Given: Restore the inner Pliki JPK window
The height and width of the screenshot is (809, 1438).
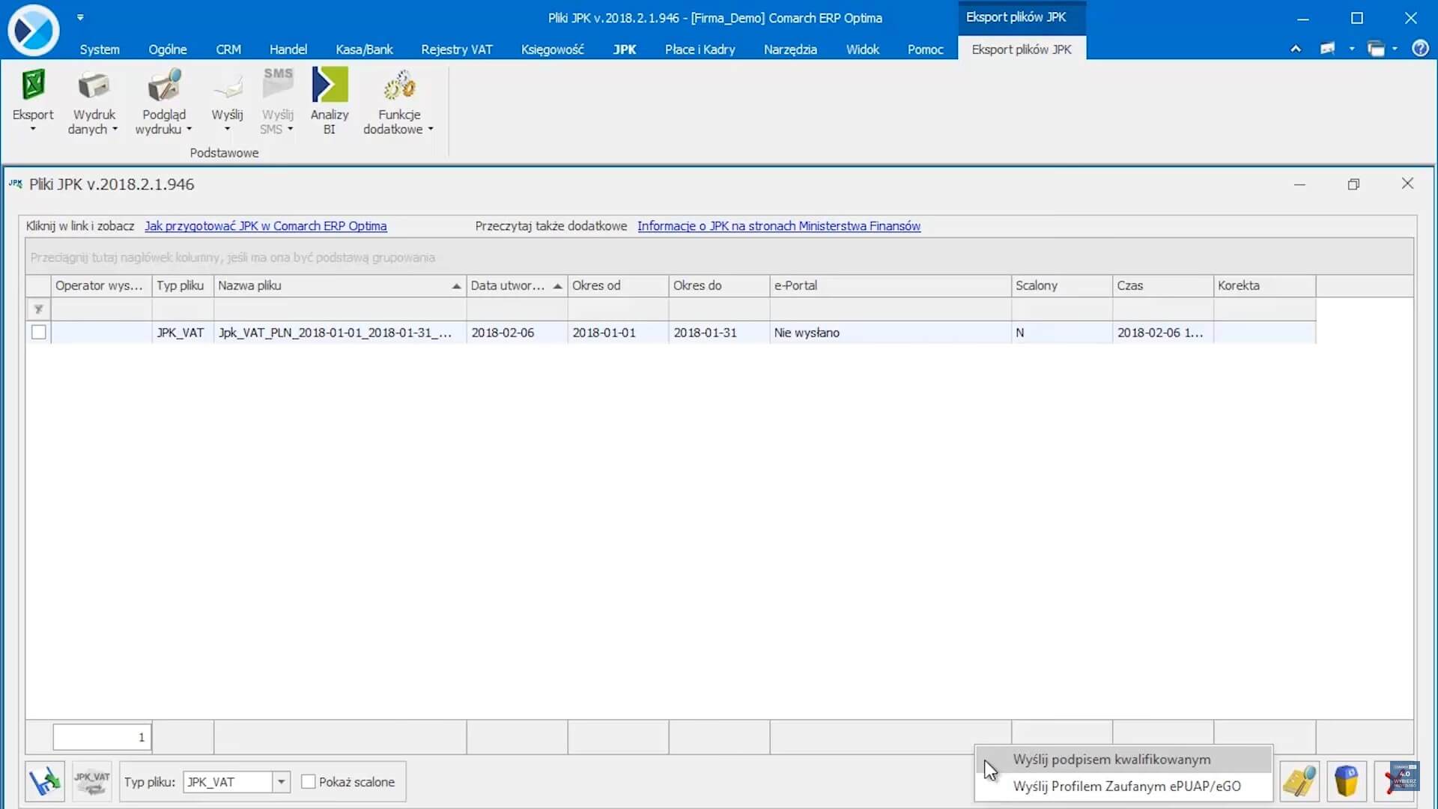Looking at the screenshot, I should (x=1353, y=184).
